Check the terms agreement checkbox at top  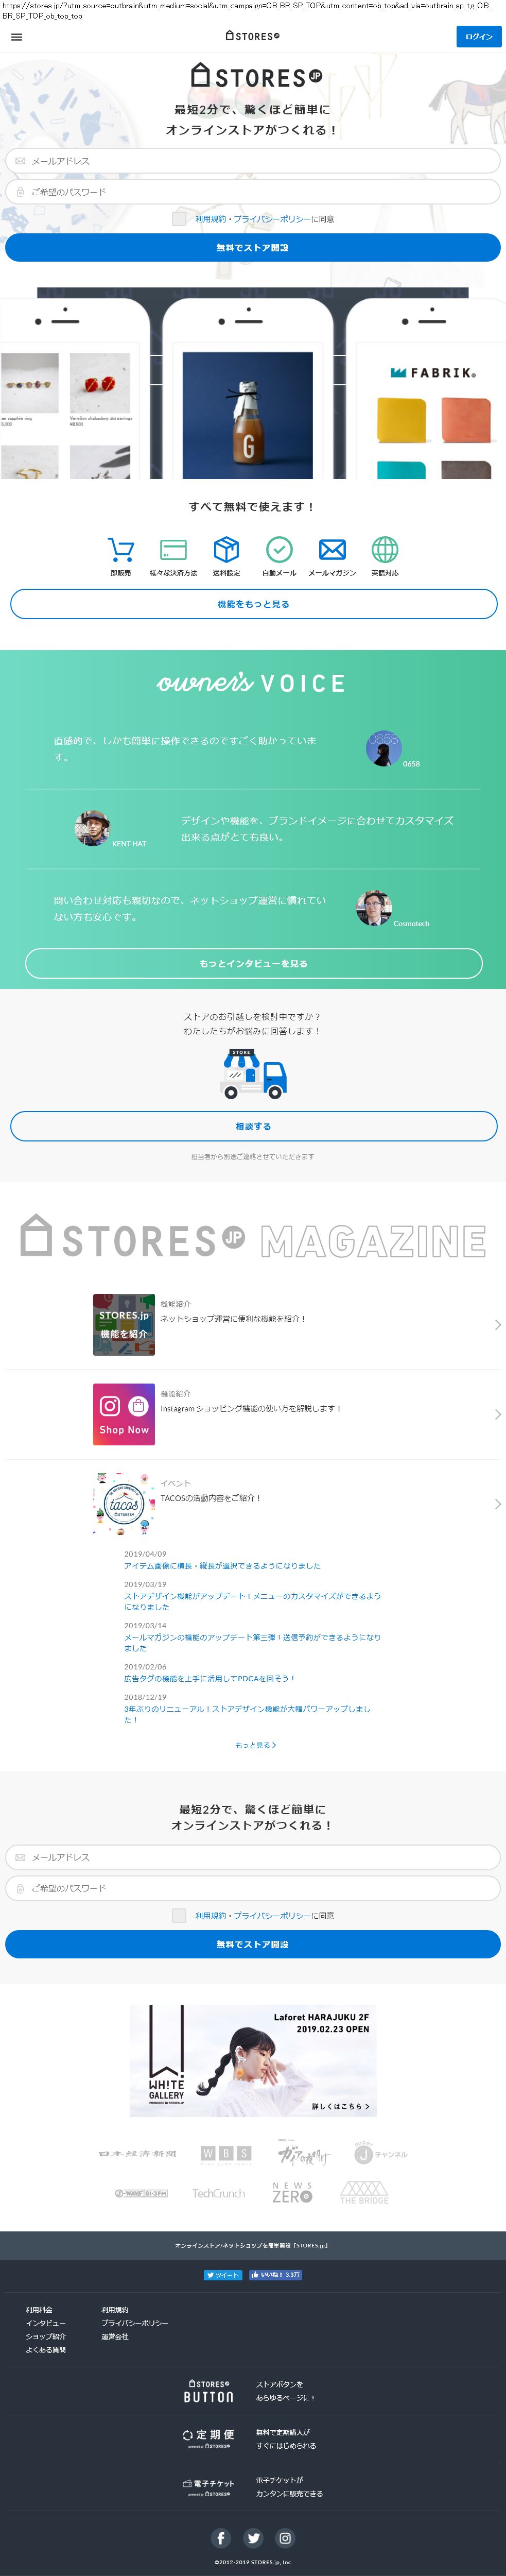(x=179, y=218)
